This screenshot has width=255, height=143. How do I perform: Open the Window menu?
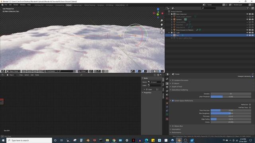[23, 5]
